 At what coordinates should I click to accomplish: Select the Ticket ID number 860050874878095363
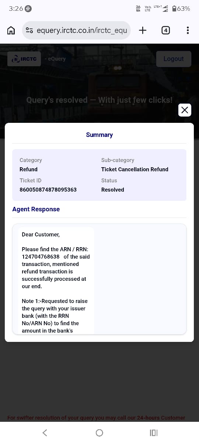point(48,189)
